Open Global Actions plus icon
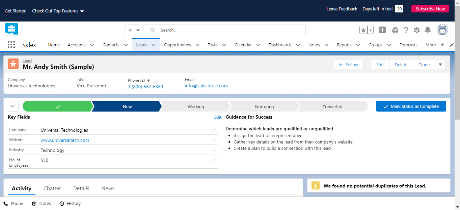The image size is (460, 210). (x=382, y=30)
